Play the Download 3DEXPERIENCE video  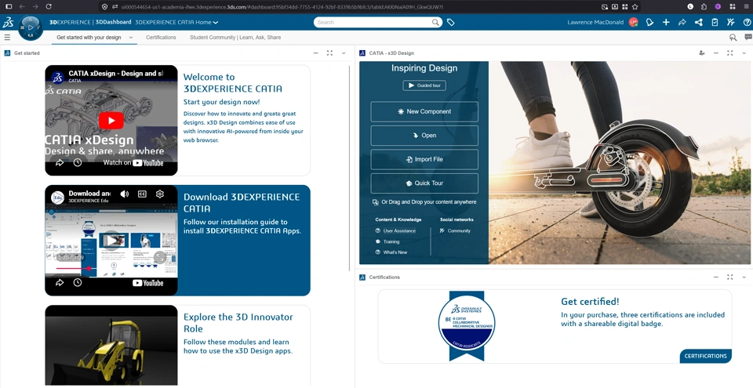(x=111, y=241)
